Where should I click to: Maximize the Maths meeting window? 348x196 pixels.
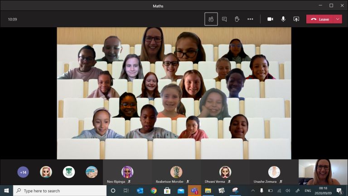tap(331, 5)
